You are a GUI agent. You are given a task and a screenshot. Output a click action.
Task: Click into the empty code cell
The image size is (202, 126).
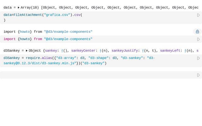pyautogui.click(x=95, y=75)
